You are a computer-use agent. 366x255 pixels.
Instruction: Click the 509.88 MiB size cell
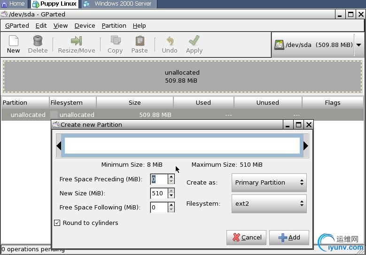[x=155, y=115]
